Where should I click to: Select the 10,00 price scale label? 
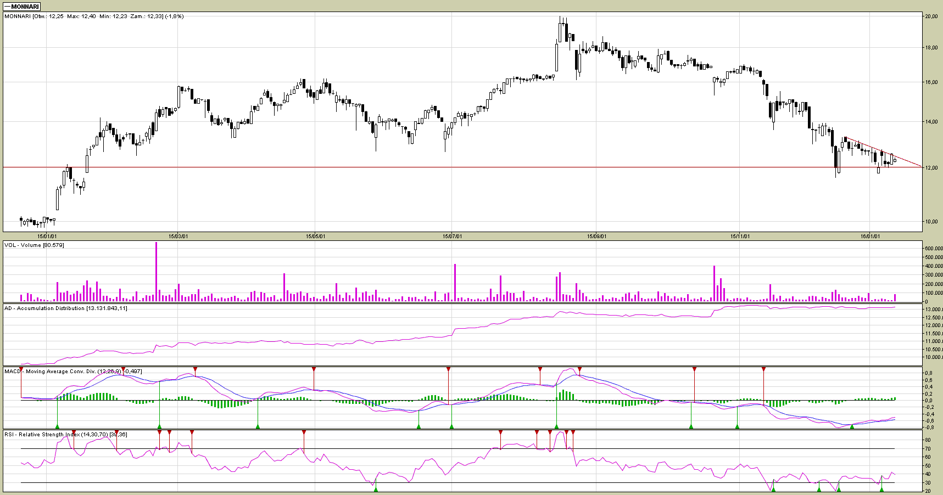(x=931, y=222)
